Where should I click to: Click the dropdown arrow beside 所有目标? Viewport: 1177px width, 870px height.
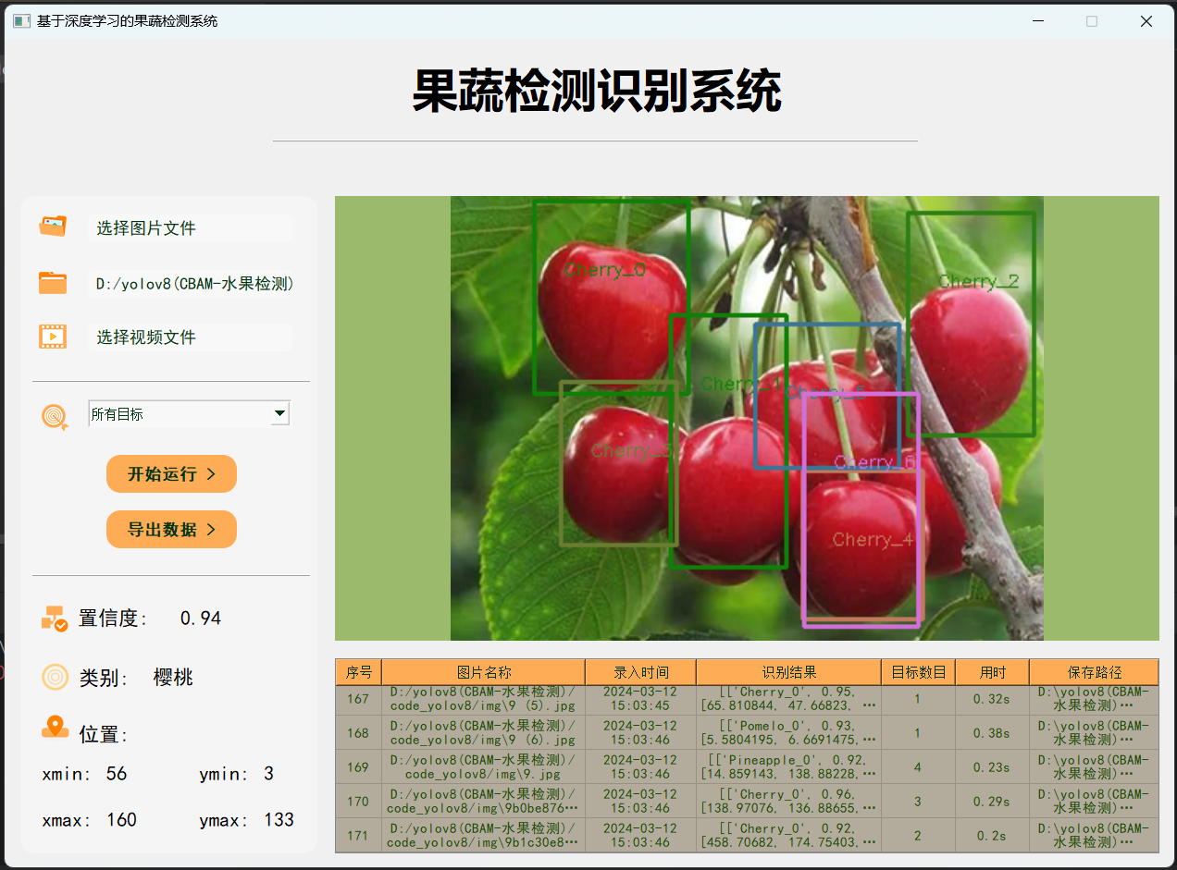pos(279,413)
